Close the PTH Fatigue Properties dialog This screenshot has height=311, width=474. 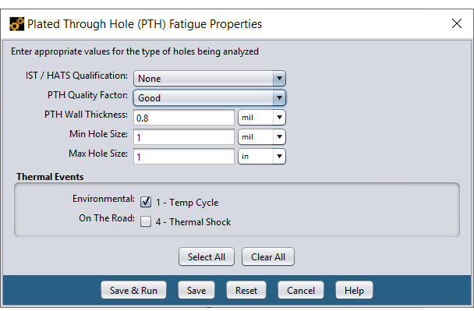tap(457, 23)
